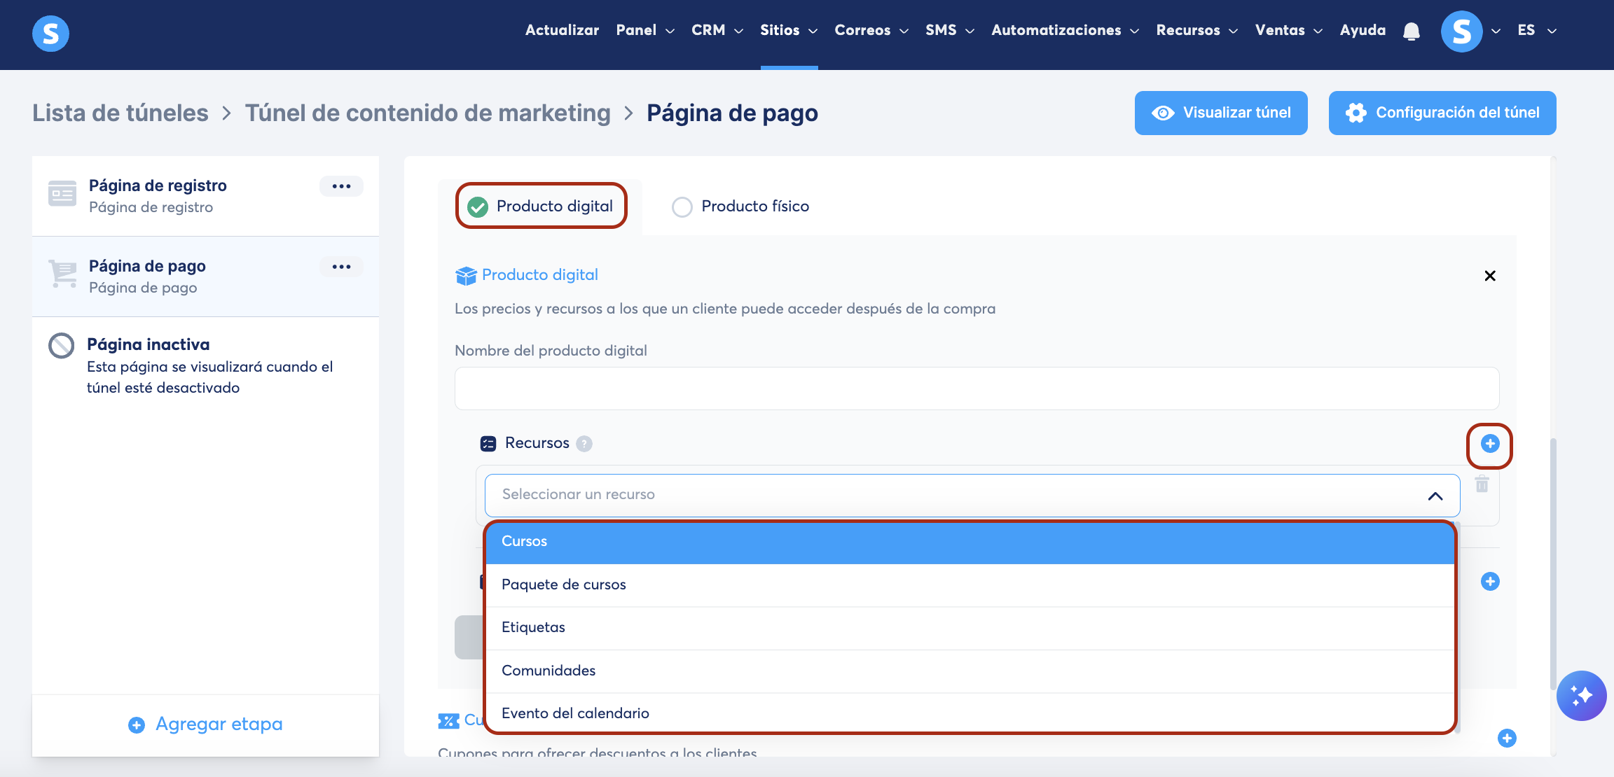1614x777 pixels.
Task: Click the plus icon next to Recursos
Action: click(x=1490, y=443)
